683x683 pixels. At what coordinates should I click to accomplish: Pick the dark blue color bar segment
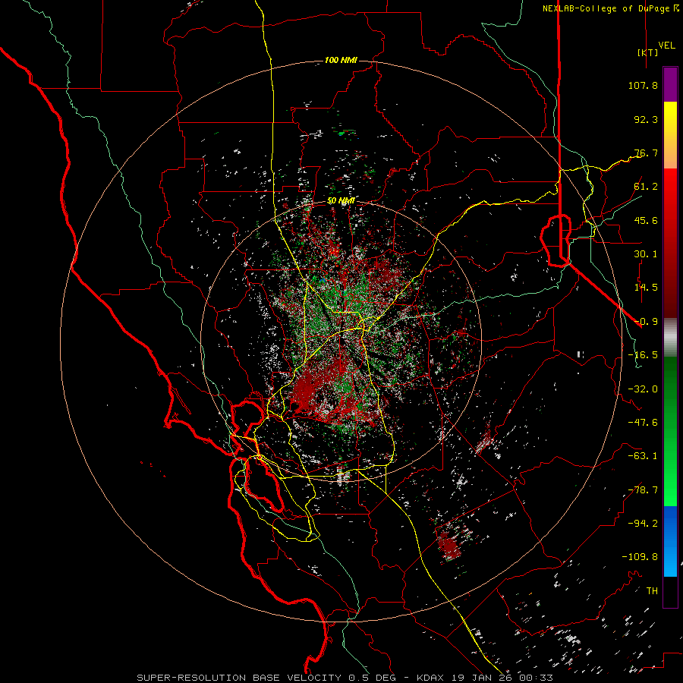point(670,524)
